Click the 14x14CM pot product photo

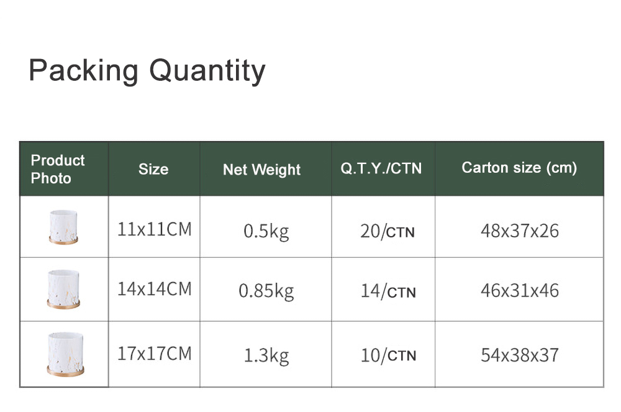63,290
